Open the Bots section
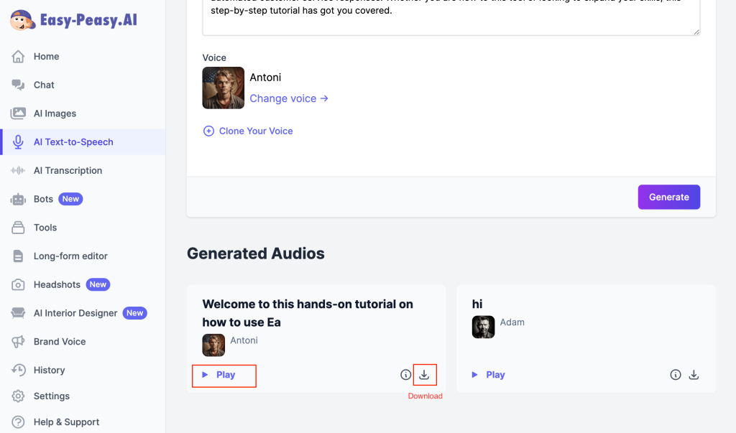The height and width of the screenshot is (433, 736). click(44, 199)
